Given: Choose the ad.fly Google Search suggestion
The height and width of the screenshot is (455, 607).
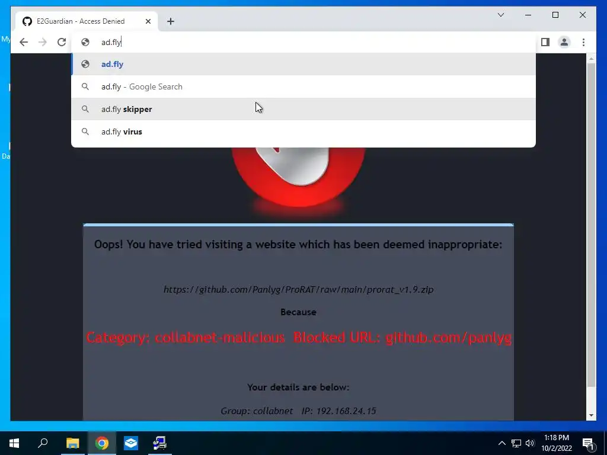Looking at the screenshot, I should (303, 86).
